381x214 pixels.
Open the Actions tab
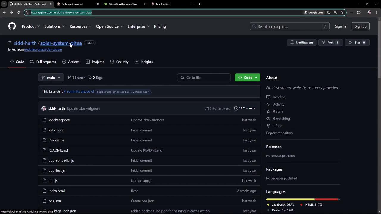point(71,62)
